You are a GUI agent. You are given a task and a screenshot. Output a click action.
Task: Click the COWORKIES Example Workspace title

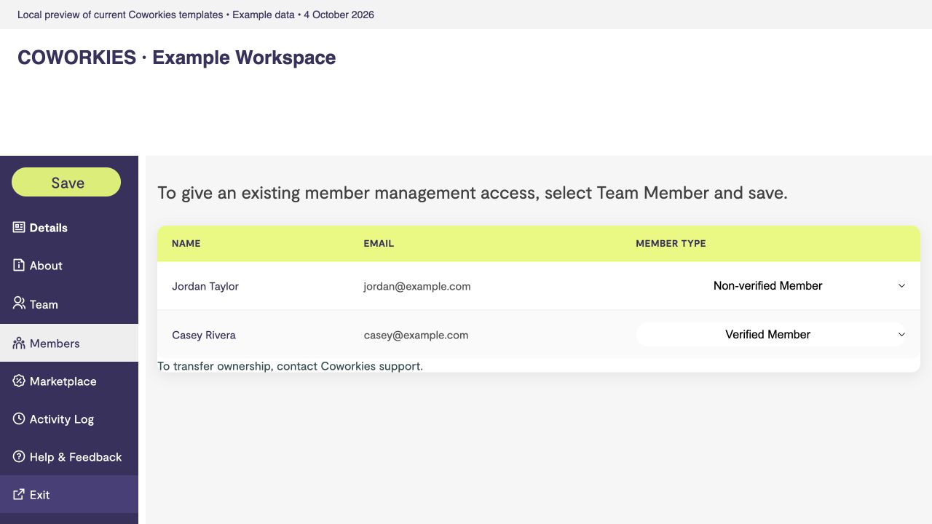177,57
